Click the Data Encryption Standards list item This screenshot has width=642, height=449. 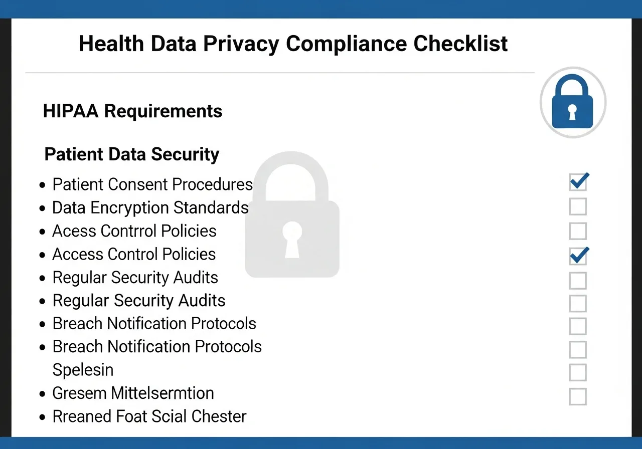click(150, 207)
